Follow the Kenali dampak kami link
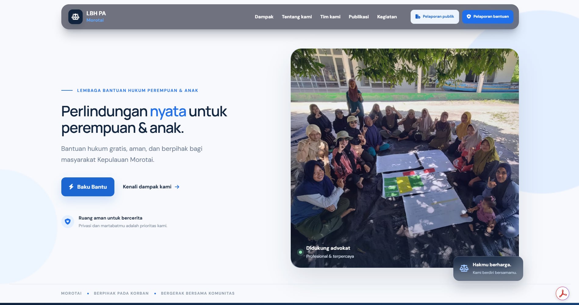Viewport: 579px width, 305px height. (x=151, y=187)
